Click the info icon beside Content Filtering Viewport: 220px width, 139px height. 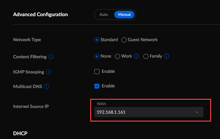pos(51,57)
